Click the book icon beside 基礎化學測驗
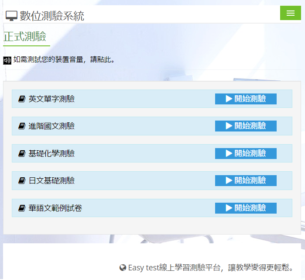 (x=22, y=154)
